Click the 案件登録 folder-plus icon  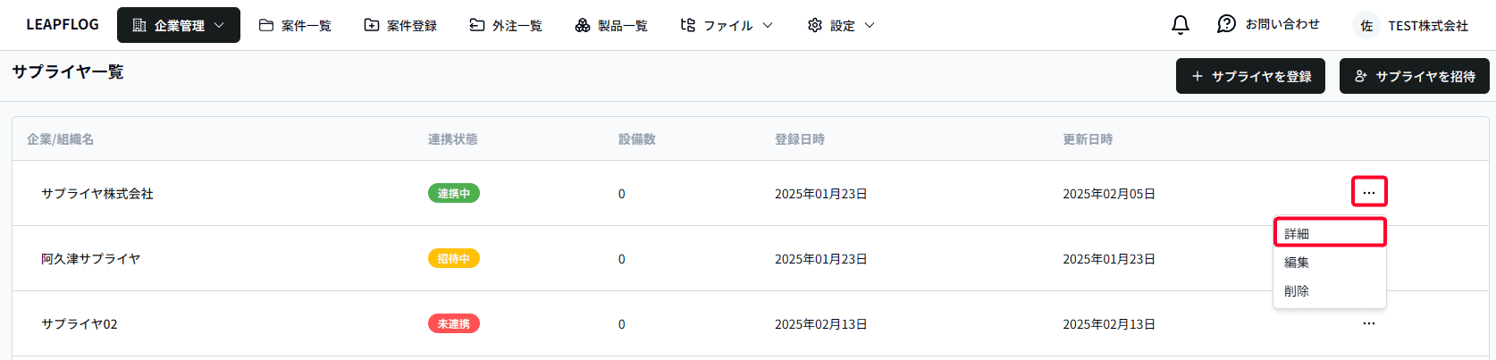372,25
